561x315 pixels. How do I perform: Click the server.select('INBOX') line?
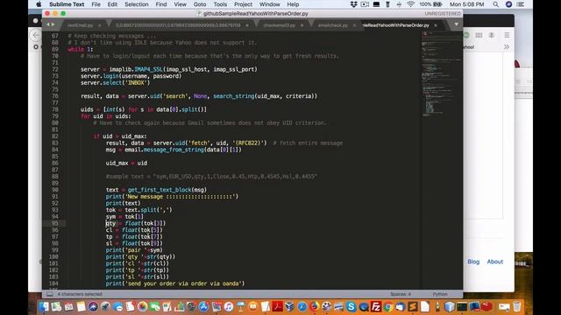(x=115, y=82)
